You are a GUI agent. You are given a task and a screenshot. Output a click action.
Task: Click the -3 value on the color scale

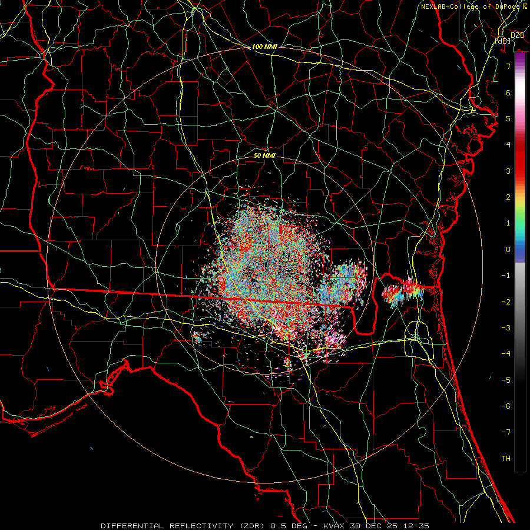506,328
